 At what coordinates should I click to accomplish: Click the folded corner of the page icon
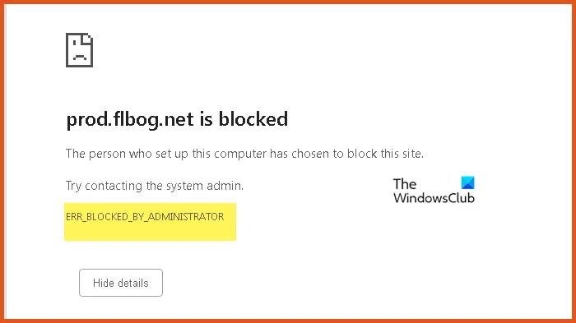click(87, 39)
